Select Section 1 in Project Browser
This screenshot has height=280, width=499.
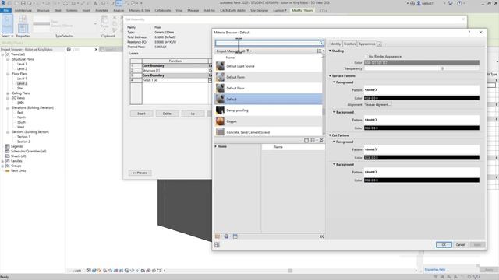[23, 137]
